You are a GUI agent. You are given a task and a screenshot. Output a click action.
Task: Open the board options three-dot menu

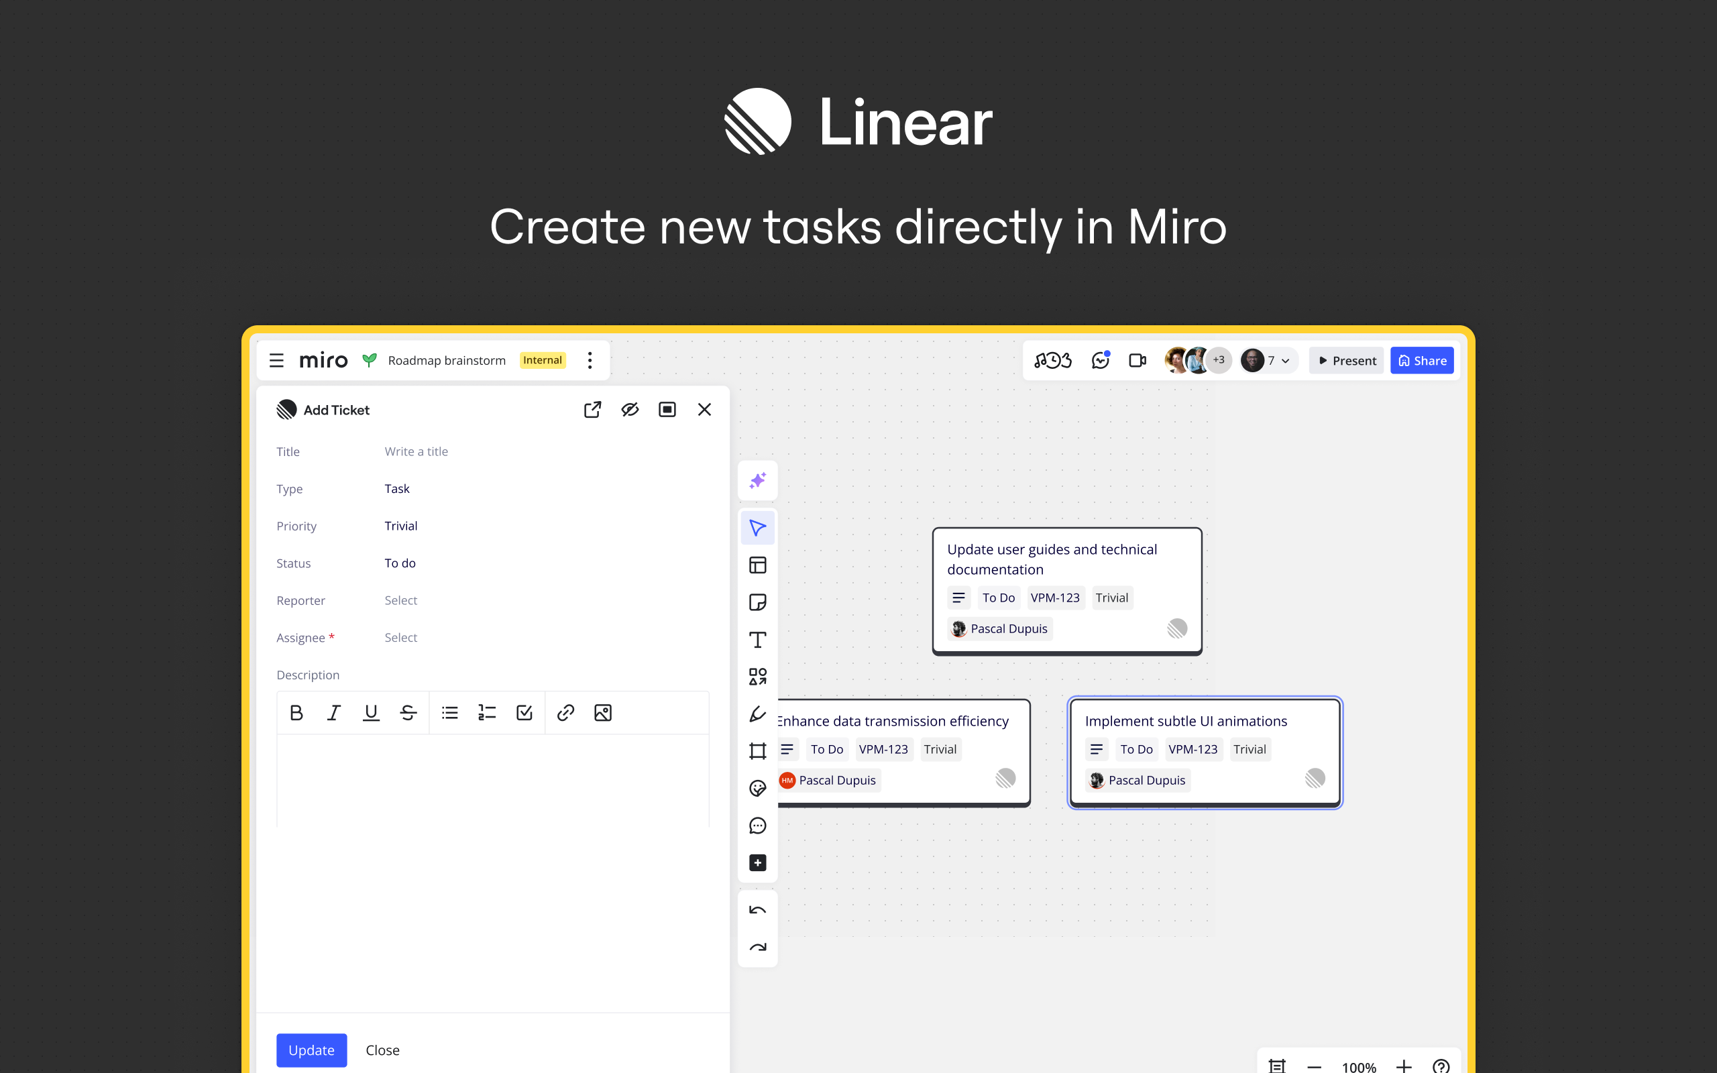tap(590, 361)
